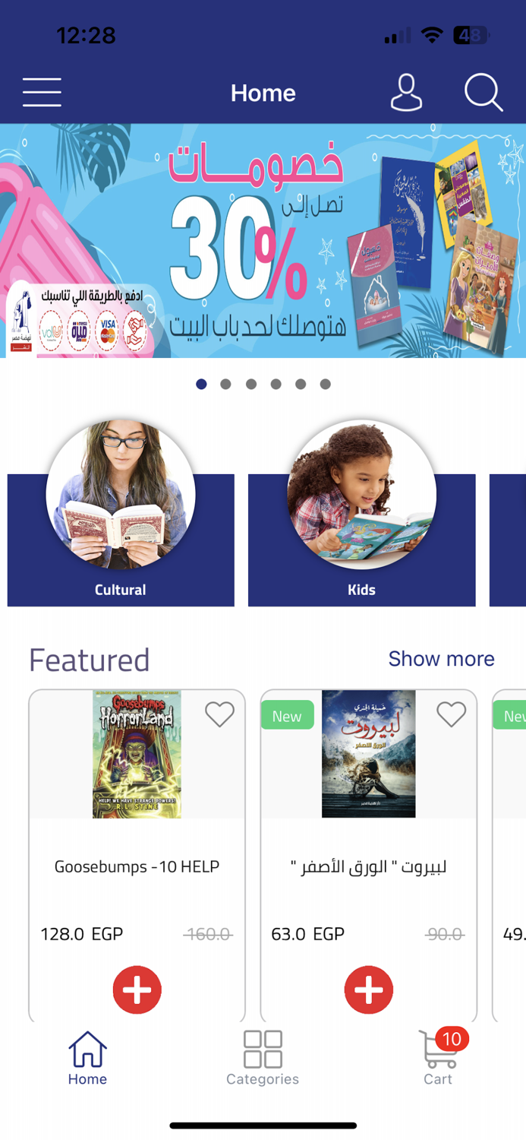The width and height of the screenshot is (526, 1140).
Task: Jump to the last banner page dot
Action: 325,384
